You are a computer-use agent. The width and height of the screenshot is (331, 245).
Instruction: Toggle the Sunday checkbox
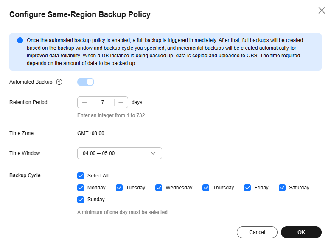[81, 200]
